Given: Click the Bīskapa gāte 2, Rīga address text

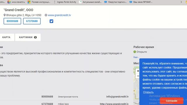Looking at the screenshot, I should [24, 15].
